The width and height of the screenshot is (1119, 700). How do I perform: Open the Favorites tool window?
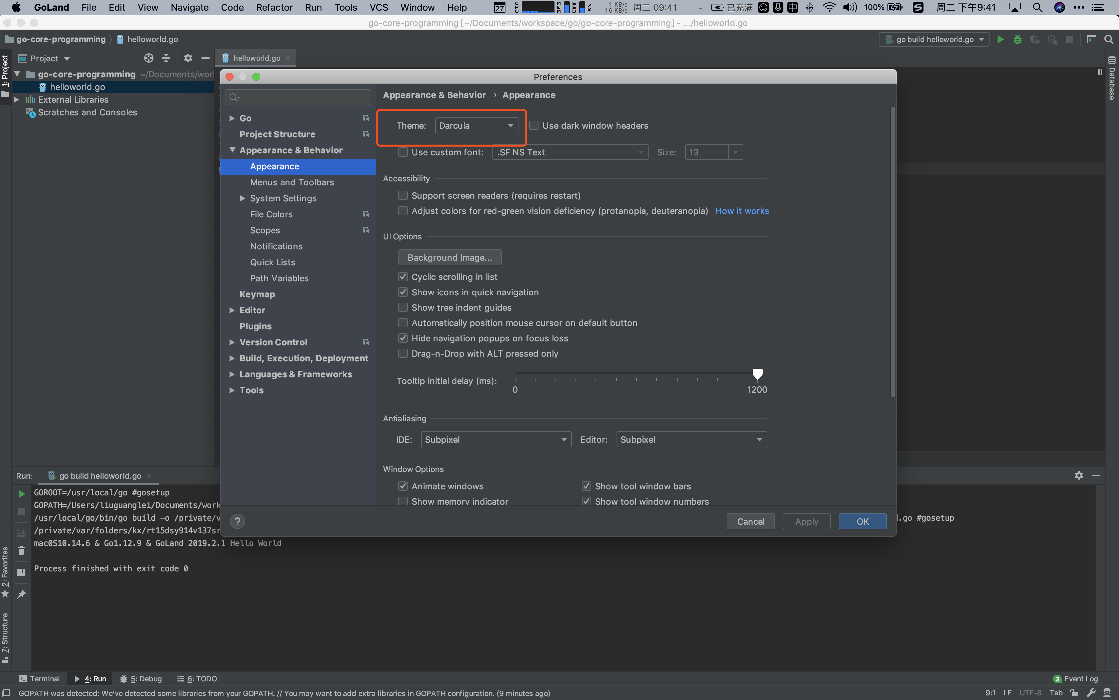(x=5, y=572)
